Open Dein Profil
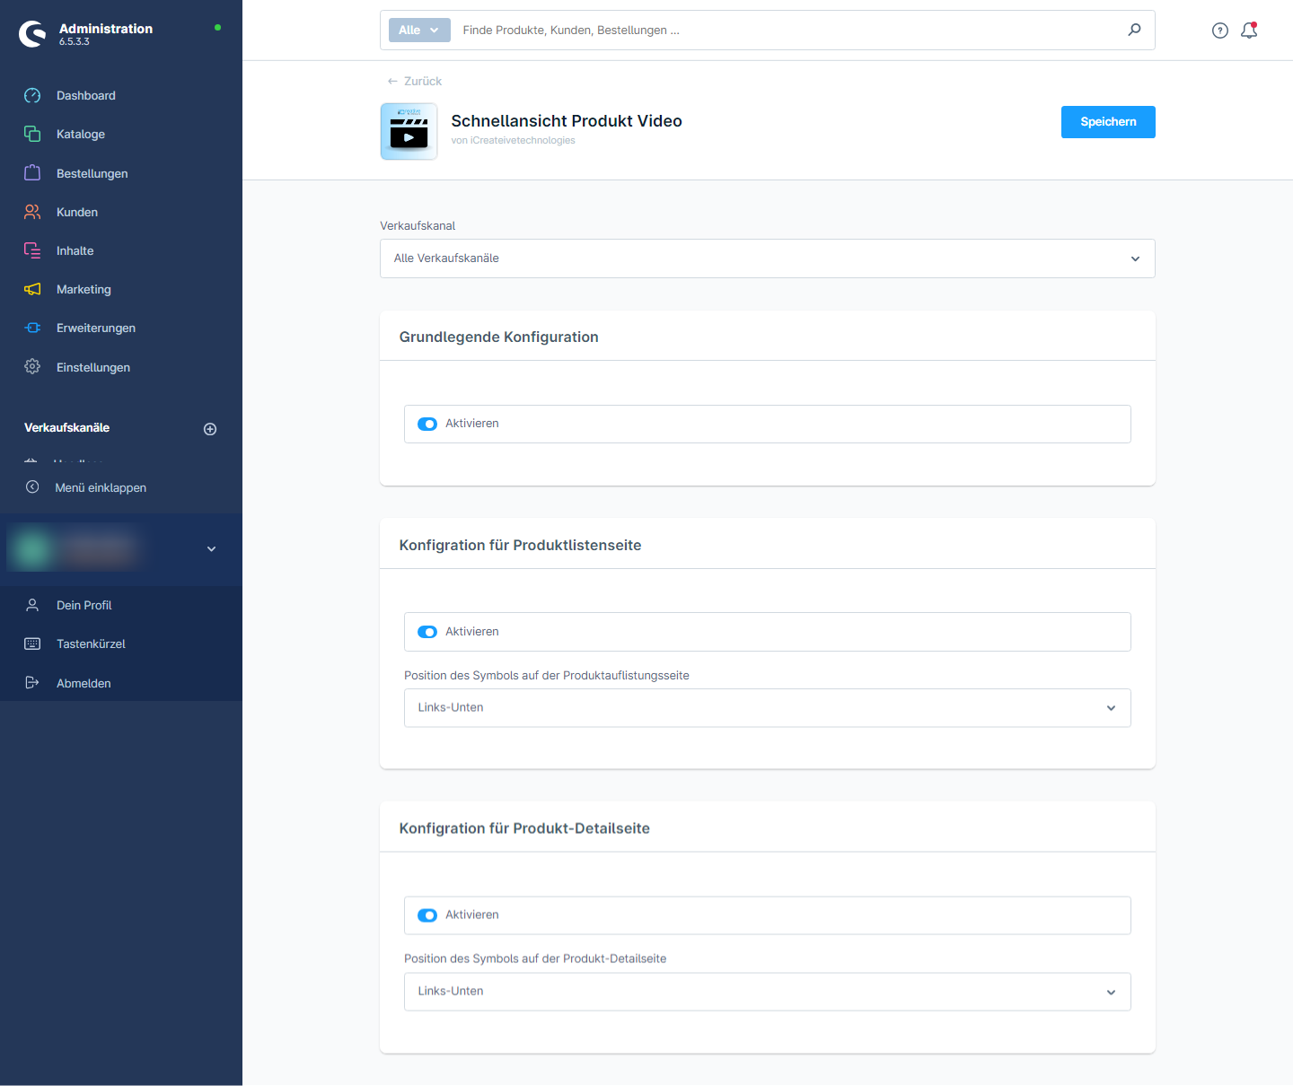The width and height of the screenshot is (1293, 1086). (x=84, y=605)
